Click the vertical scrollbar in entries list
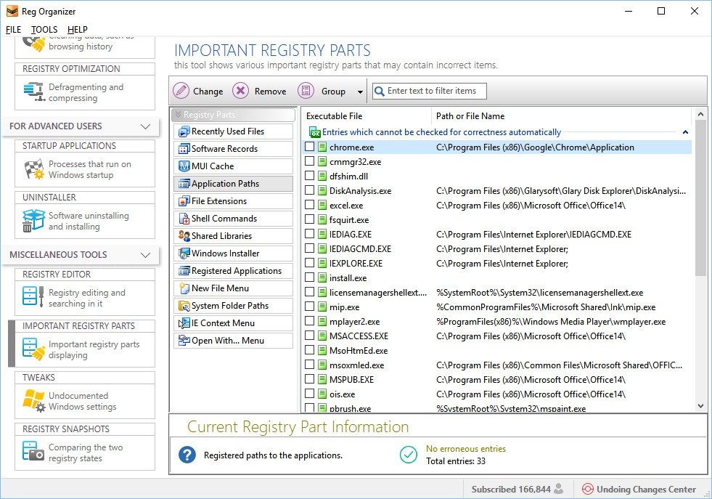This screenshot has width=712, height=499. 700,196
